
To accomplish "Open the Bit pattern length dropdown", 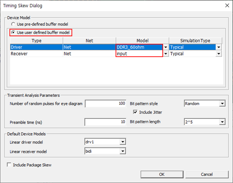I will click(222, 122).
